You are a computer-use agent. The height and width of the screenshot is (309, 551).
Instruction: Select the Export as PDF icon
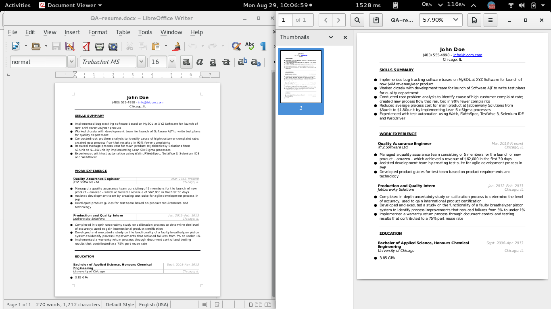[x=86, y=46]
